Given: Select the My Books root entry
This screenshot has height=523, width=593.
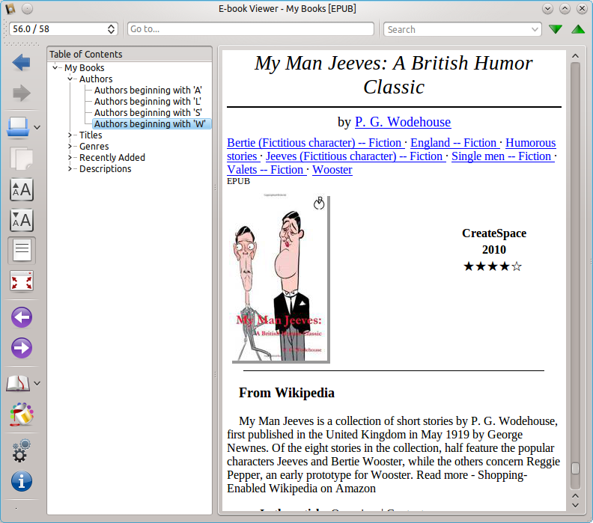Looking at the screenshot, I should (x=85, y=67).
